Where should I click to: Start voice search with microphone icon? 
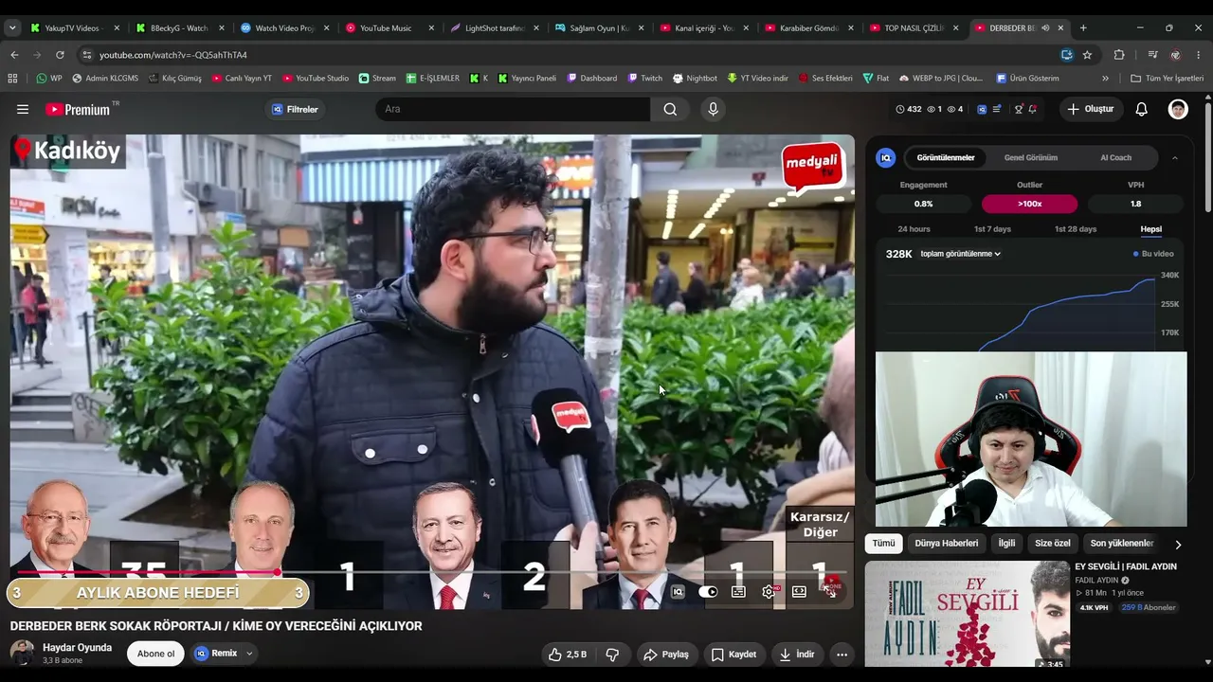pos(714,109)
